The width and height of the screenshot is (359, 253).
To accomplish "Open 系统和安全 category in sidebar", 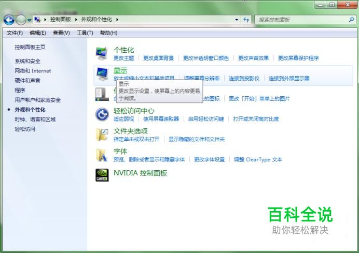I will (x=27, y=61).
